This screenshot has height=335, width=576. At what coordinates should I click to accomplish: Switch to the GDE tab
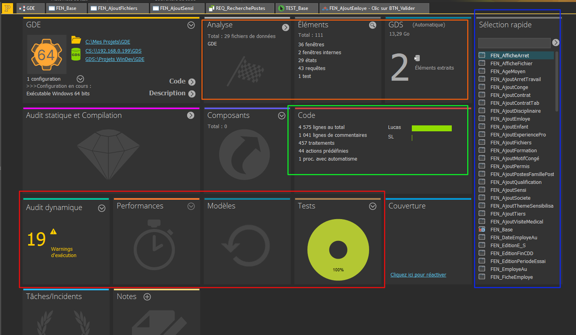pos(30,8)
